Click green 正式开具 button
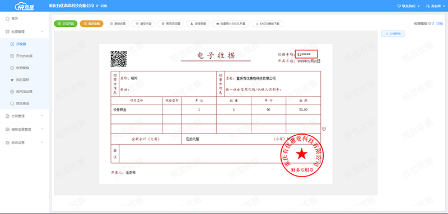Screen dimensions: 448x214 [66, 23]
